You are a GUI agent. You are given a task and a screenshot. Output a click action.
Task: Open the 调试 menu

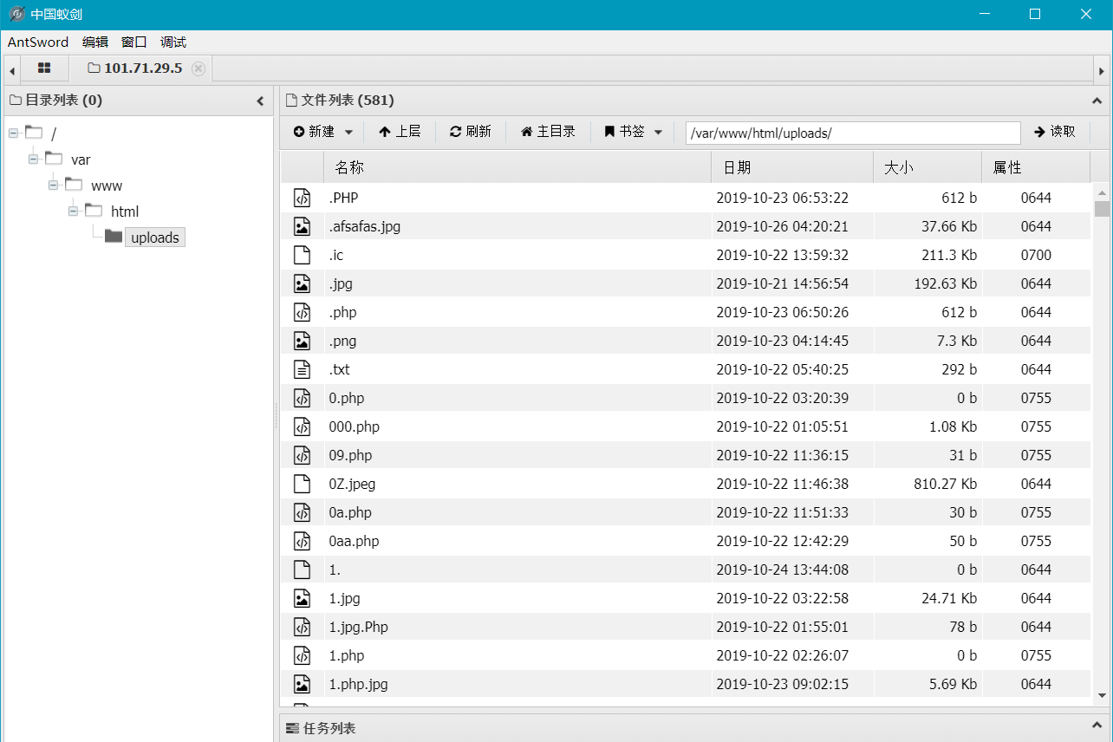coord(173,42)
